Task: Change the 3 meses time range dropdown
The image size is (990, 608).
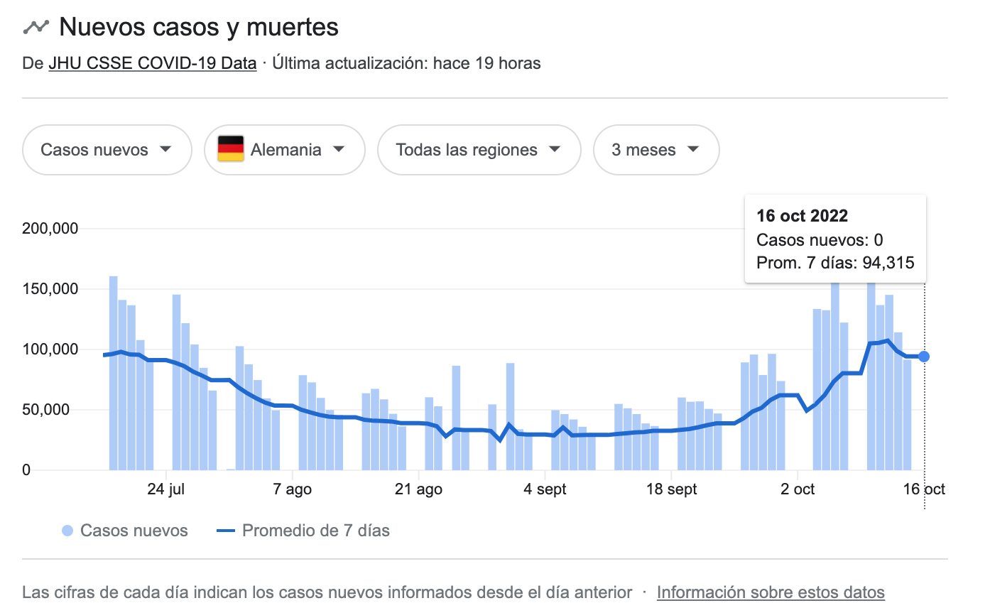Action: pos(656,150)
